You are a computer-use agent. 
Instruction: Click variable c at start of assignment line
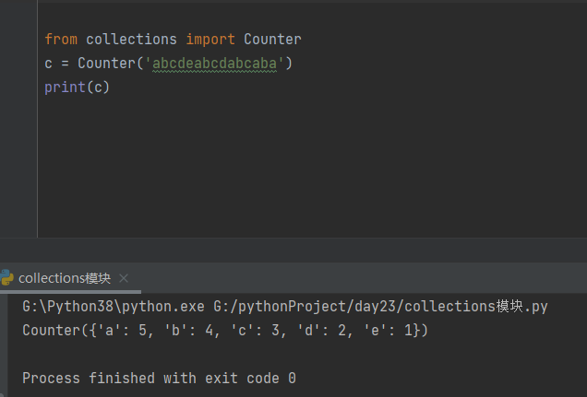49,64
